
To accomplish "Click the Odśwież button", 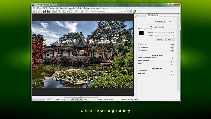I will point(160,22).
